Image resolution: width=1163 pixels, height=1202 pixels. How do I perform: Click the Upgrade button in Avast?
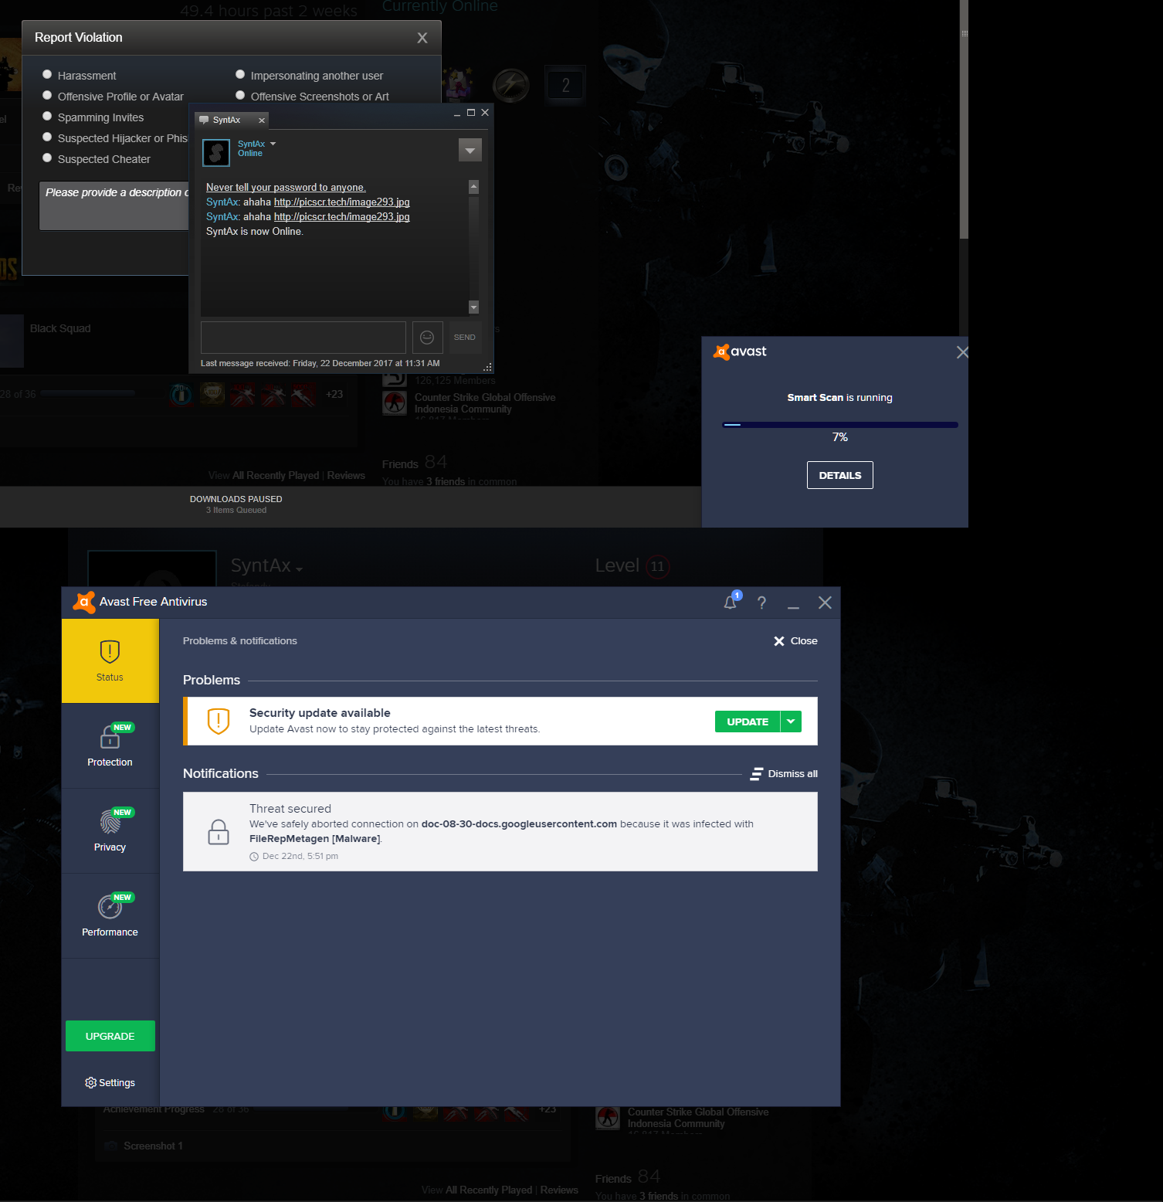pyautogui.click(x=110, y=1036)
